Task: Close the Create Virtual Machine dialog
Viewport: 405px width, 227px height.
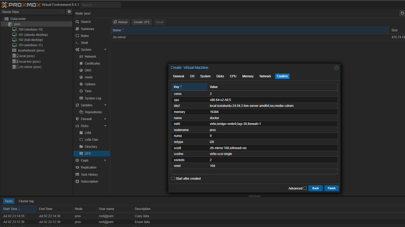Action: pos(336,68)
